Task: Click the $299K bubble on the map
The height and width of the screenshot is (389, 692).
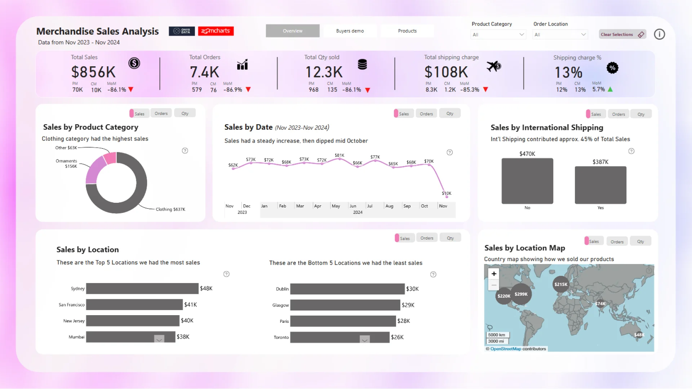Action: [x=521, y=294]
